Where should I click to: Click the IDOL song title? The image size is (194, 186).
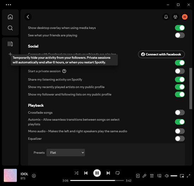[24, 174]
